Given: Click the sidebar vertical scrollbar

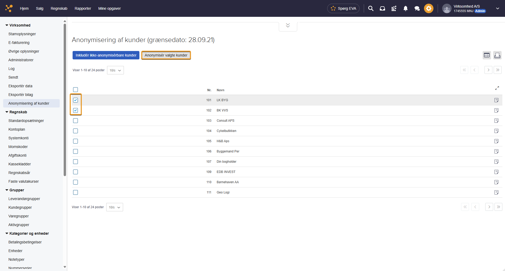Looking at the screenshot, I should click(65, 100).
